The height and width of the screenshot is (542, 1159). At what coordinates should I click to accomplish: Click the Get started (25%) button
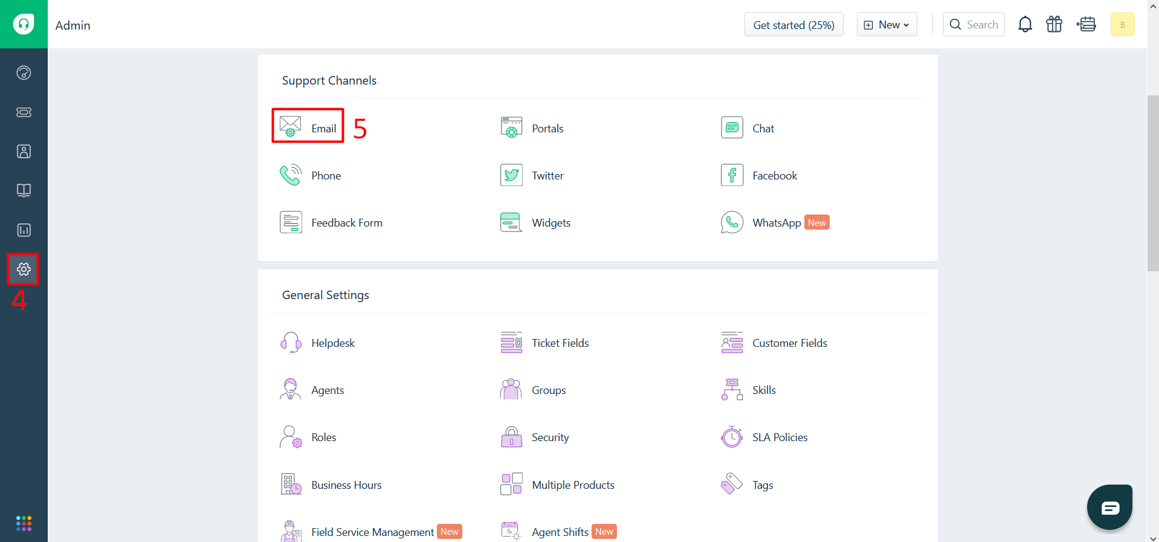coord(793,25)
